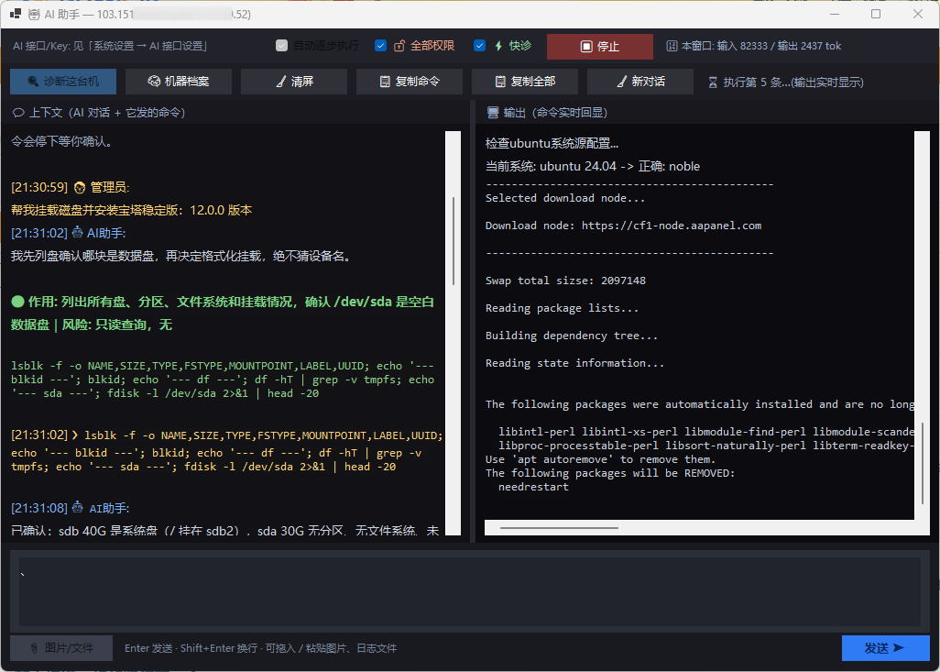Click the robot icon in the title bar
The height and width of the screenshot is (672, 940).
pyautogui.click(x=35, y=14)
